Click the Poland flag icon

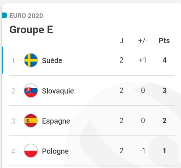pos(31,151)
